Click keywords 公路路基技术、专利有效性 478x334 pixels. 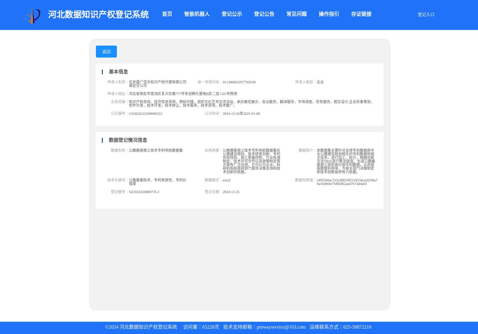(158, 182)
